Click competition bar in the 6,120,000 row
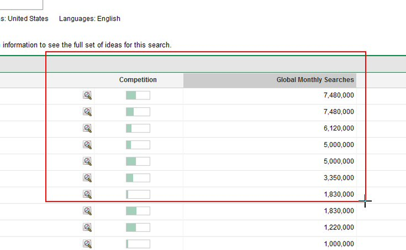 (x=138, y=128)
